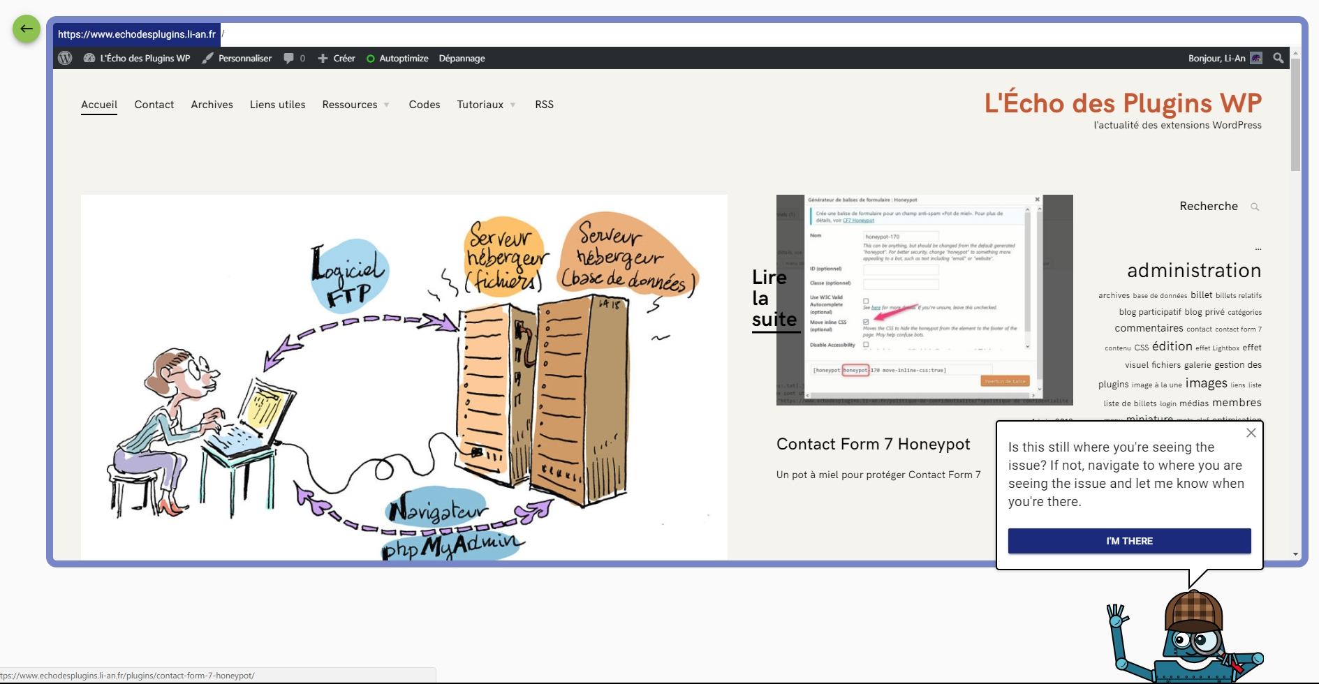Select the billets relatifs tag
1319x684 pixels.
(1239, 296)
